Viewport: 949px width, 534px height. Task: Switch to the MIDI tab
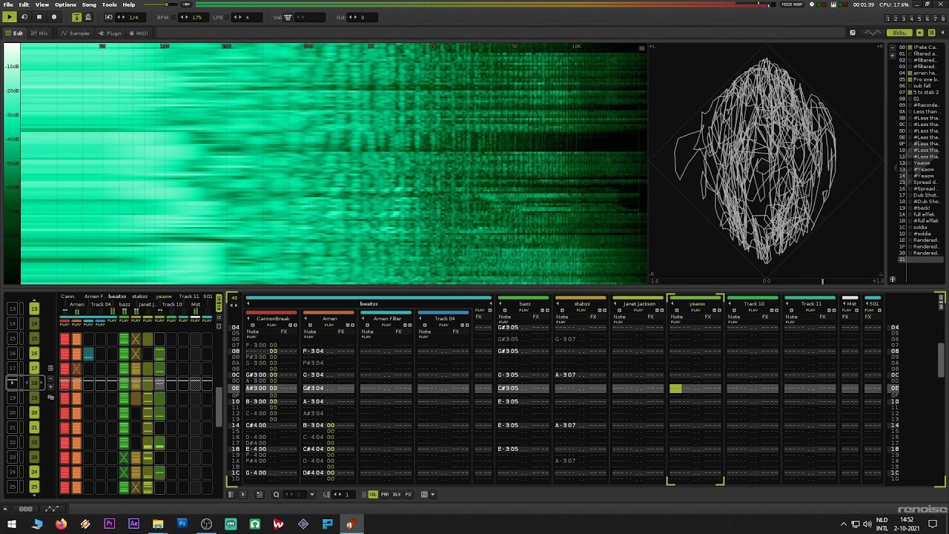139,33
